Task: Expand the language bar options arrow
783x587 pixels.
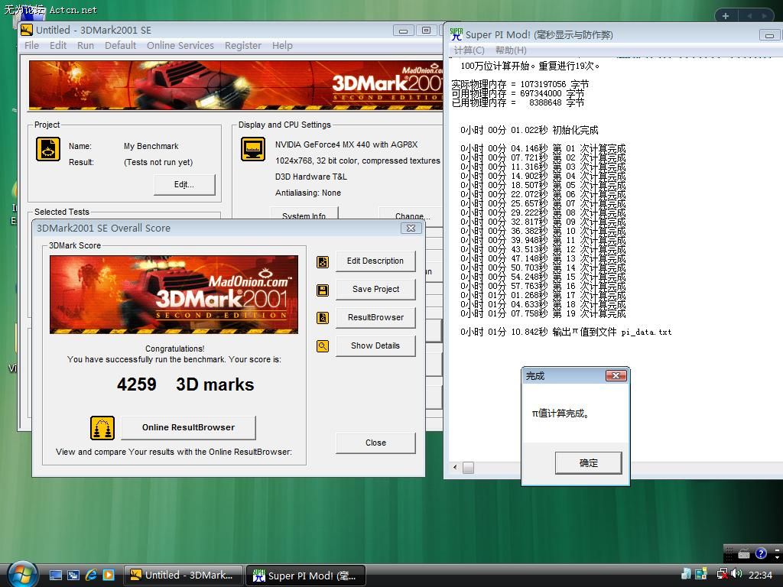Action: (777, 556)
